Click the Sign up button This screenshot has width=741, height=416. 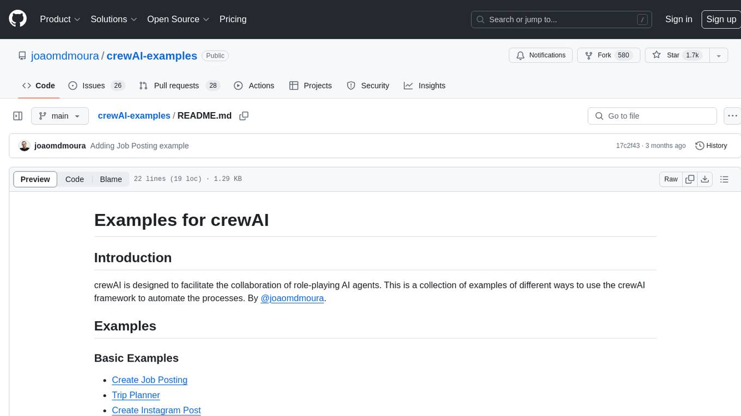tap(721, 19)
